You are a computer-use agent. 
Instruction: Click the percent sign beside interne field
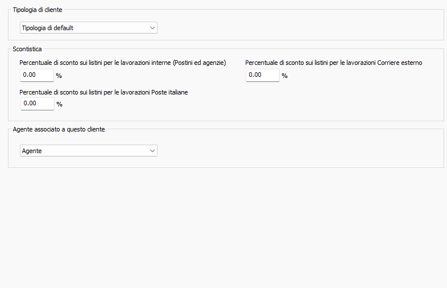point(59,76)
